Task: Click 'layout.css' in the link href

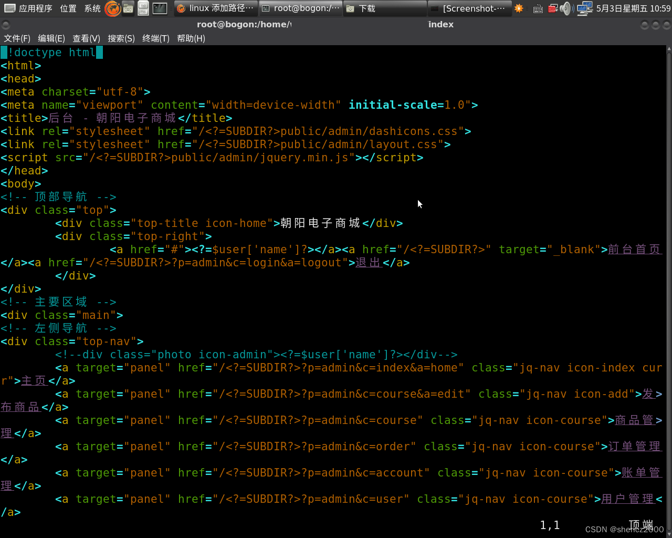Action: (x=403, y=144)
